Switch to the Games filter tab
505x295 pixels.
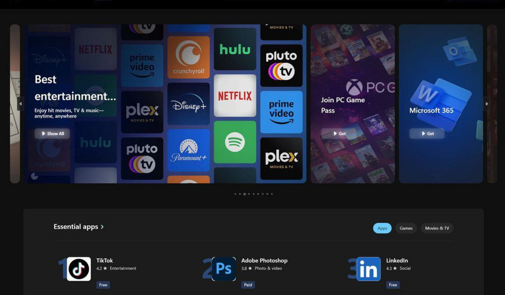[x=406, y=228]
